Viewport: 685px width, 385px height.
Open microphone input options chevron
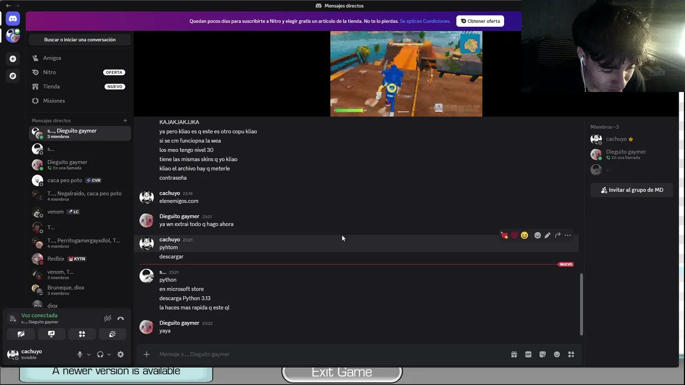(89, 355)
